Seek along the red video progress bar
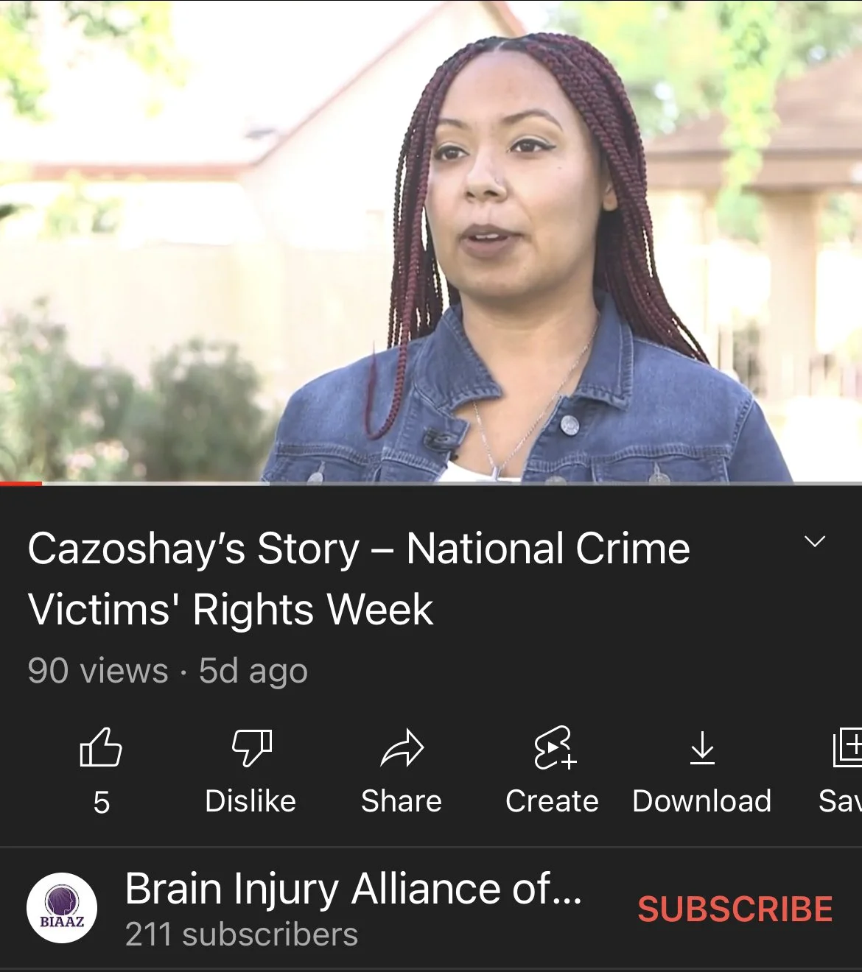862x972 pixels. [x=431, y=484]
